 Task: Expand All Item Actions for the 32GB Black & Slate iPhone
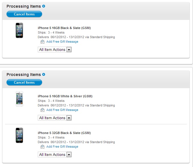click(x=55, y=154)
